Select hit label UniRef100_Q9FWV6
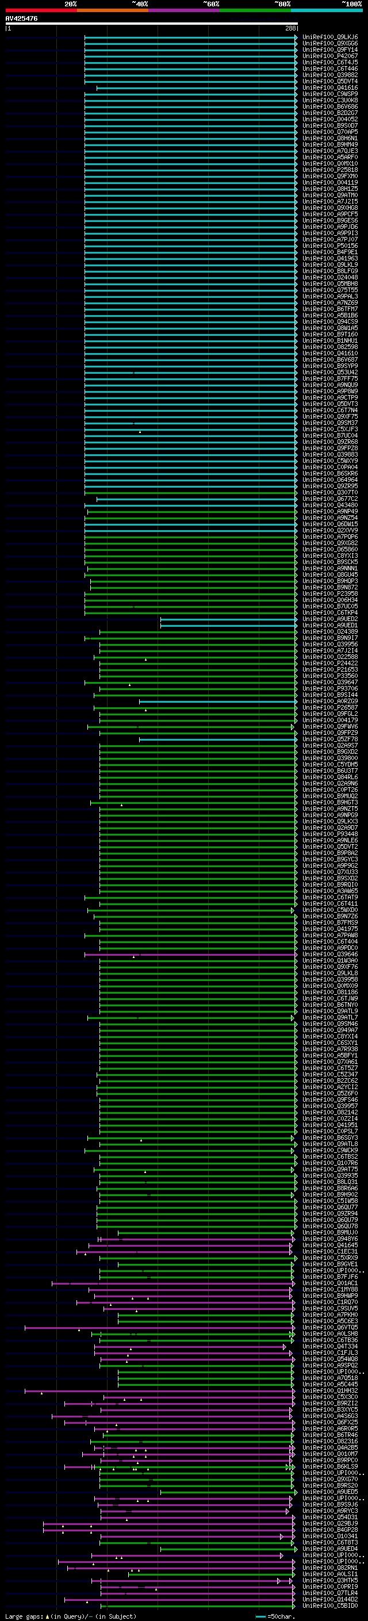Image resolution: width=368 pixels, height=1621 pixels. [x=330, y=726]
